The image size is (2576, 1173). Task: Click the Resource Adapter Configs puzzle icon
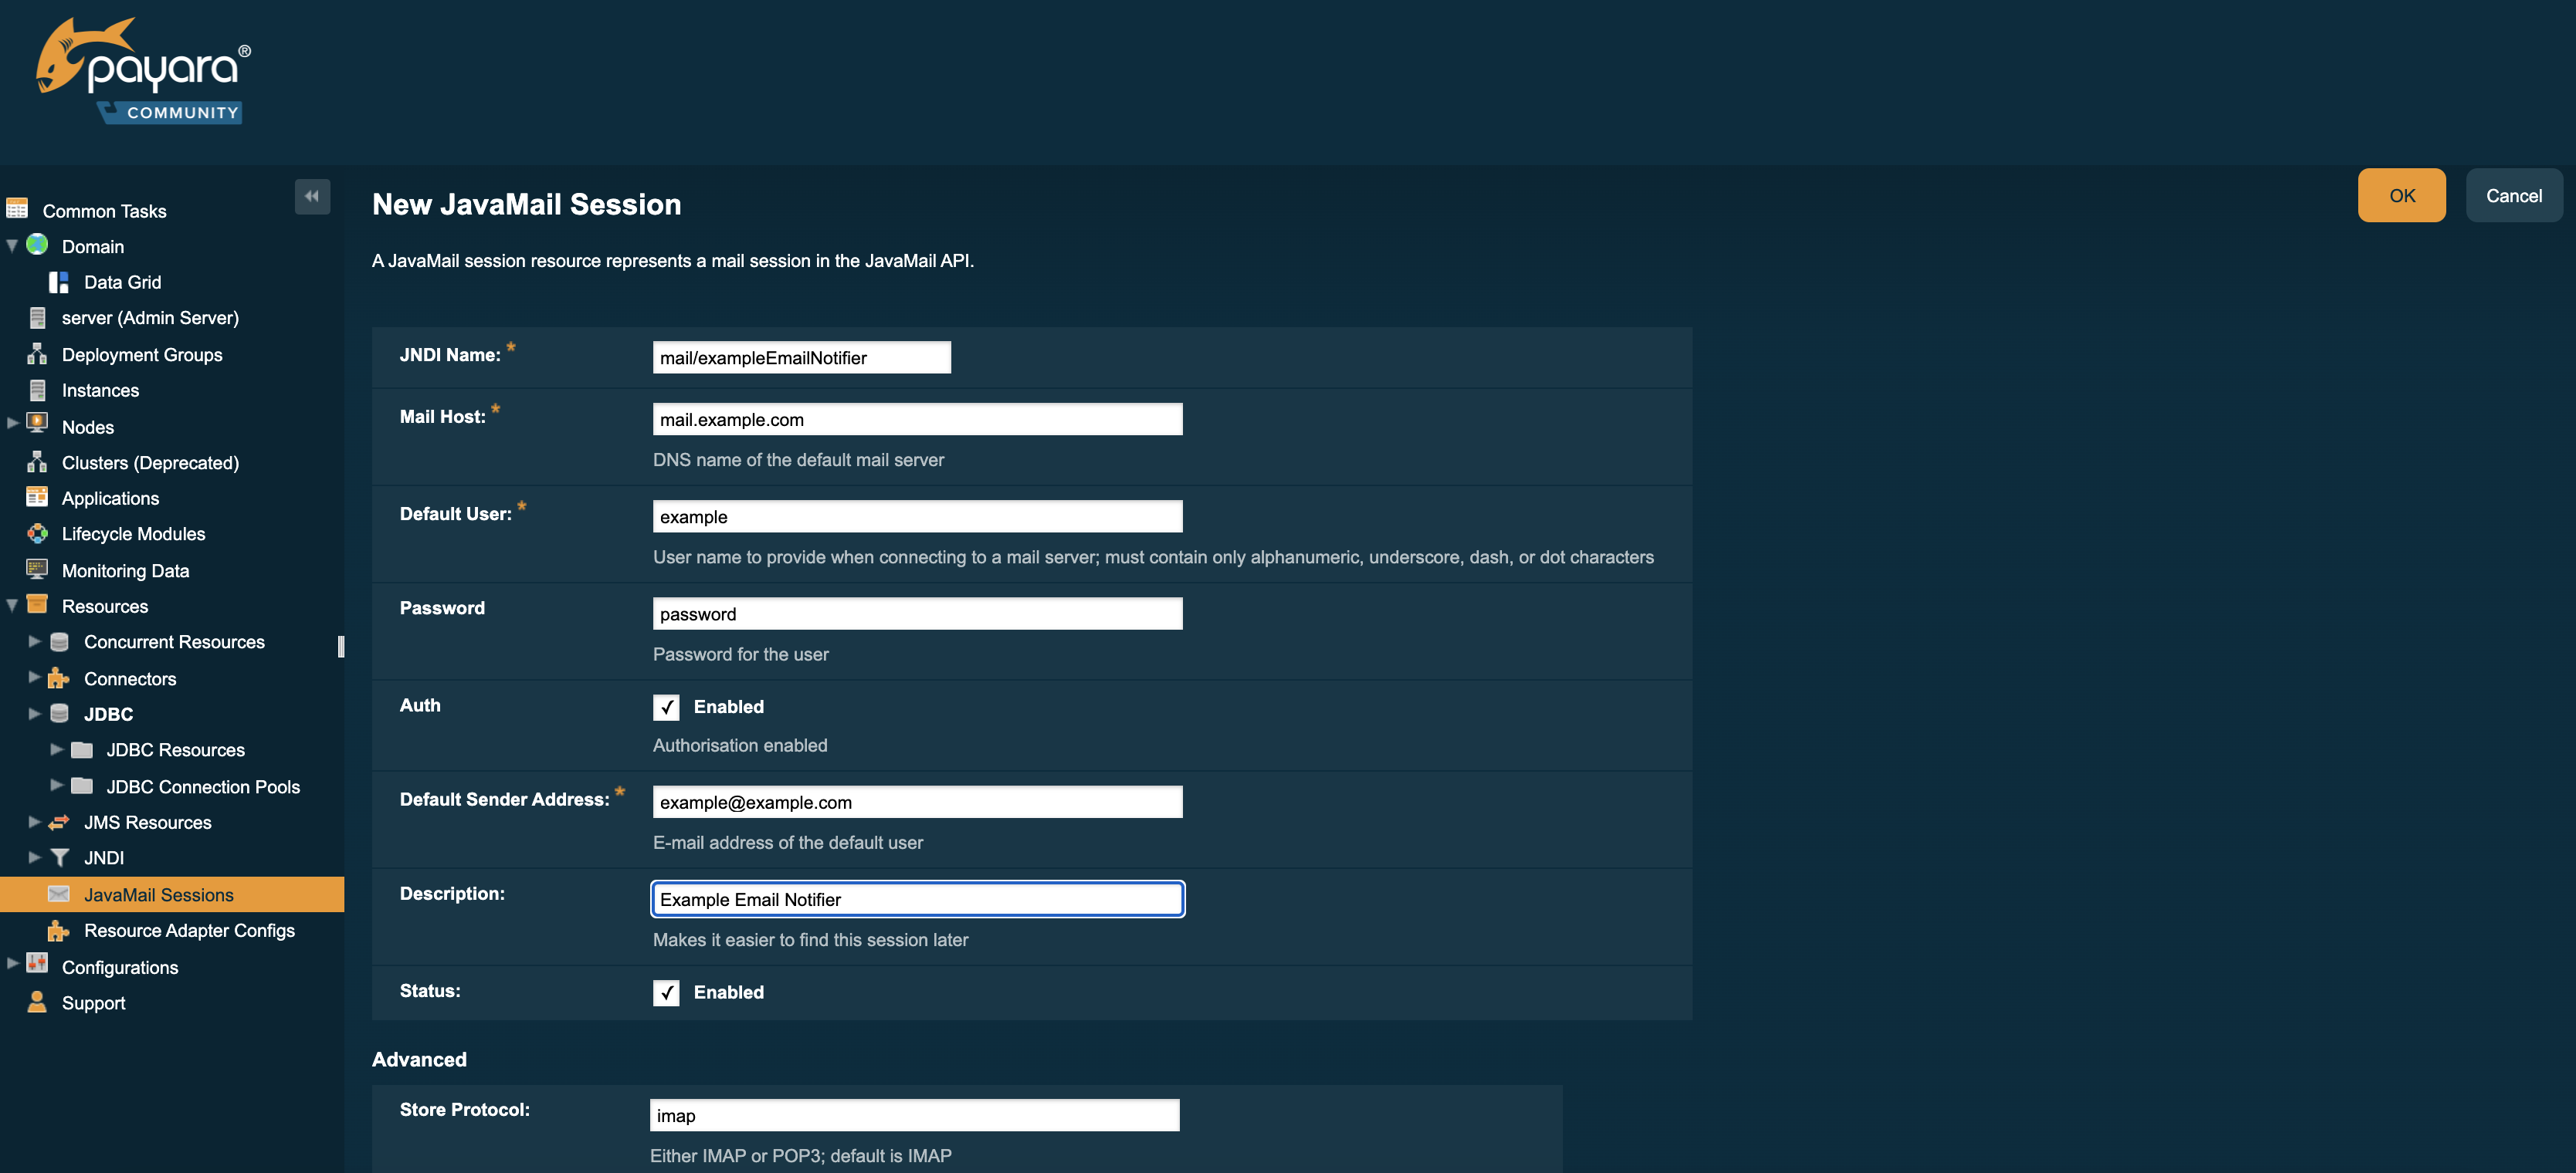click(59, 930)
